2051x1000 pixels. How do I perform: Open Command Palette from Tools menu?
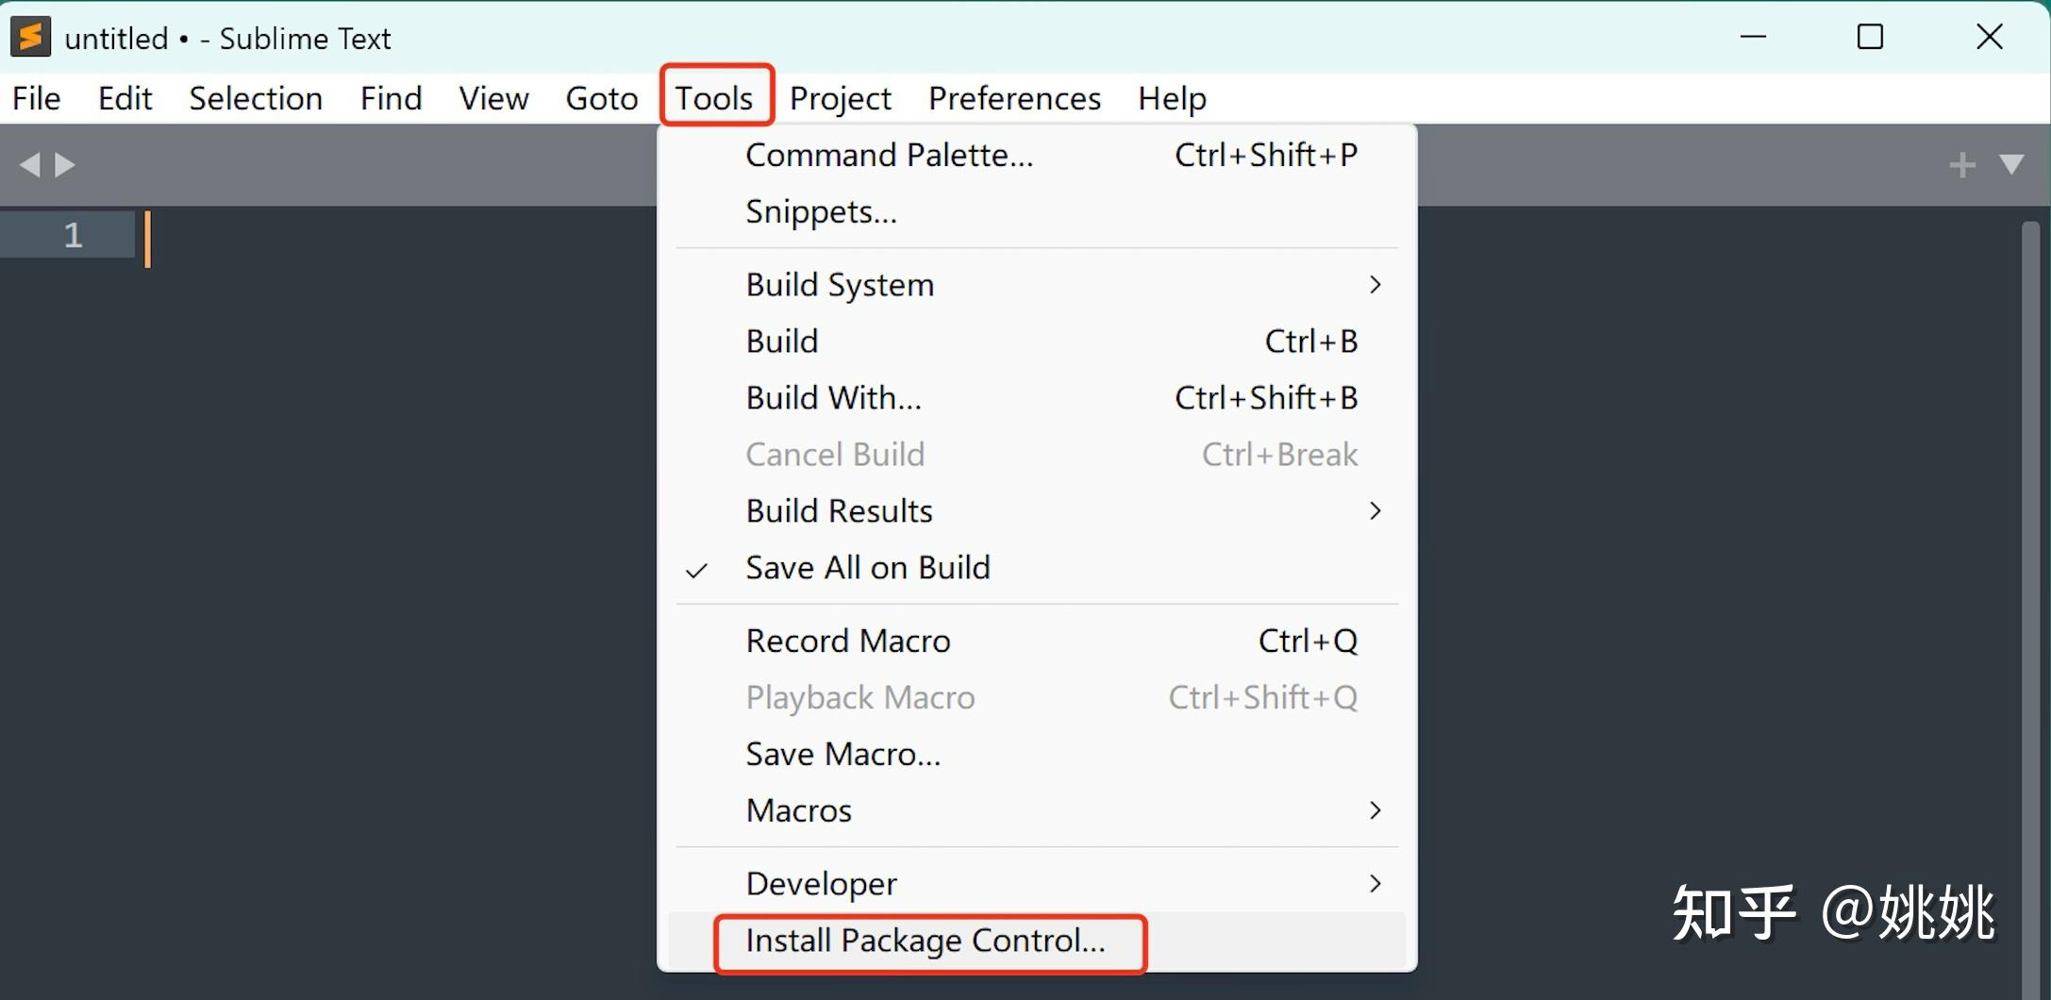pos(889,155)
